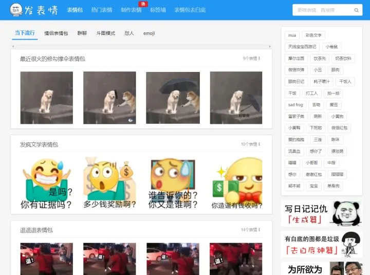
Task: Open the 热门表情 nav menu
Action: click(101, 10)
